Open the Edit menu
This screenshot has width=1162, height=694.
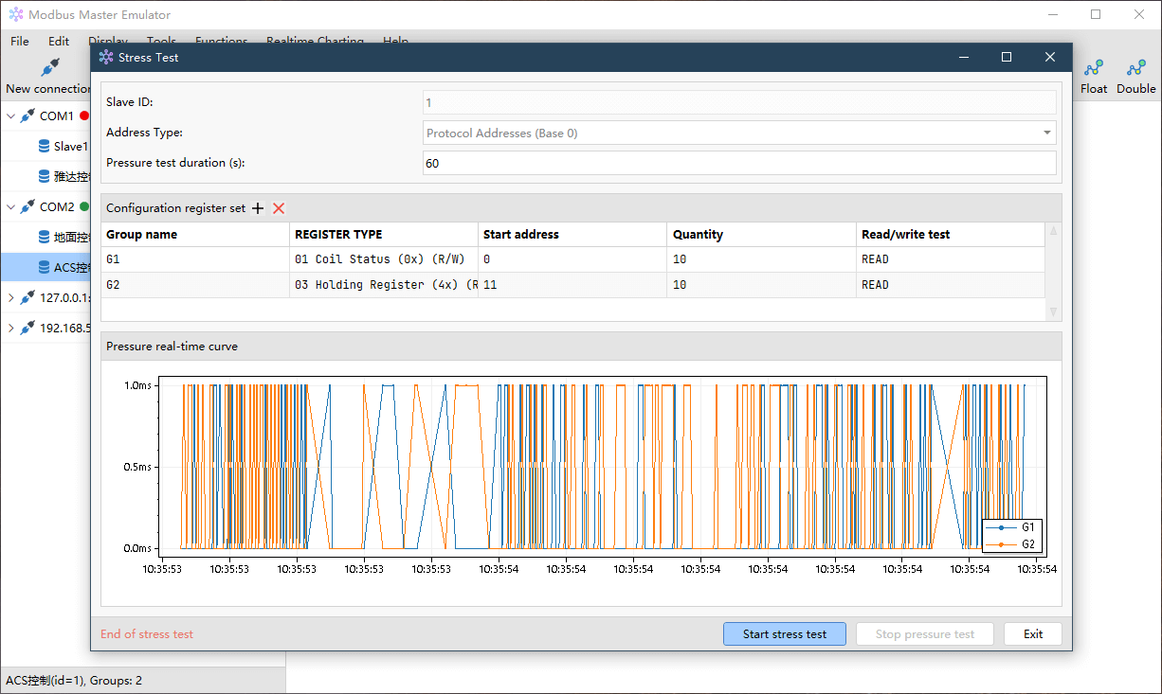click(x=59, y=42)
